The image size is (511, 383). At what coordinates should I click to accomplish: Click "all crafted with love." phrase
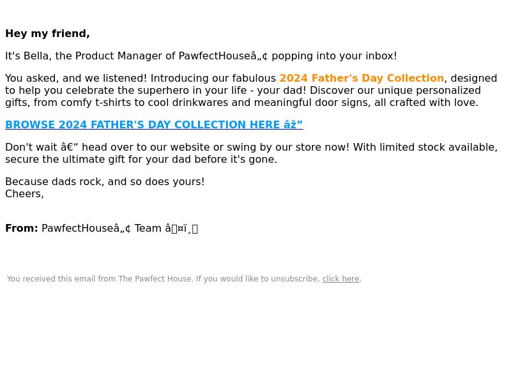point(426,103)
